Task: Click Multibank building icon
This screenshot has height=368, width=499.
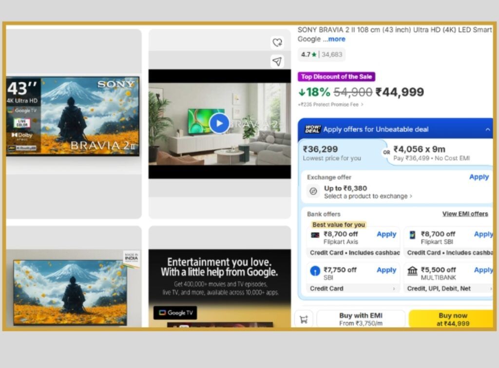Action: (x=412, y=271)
